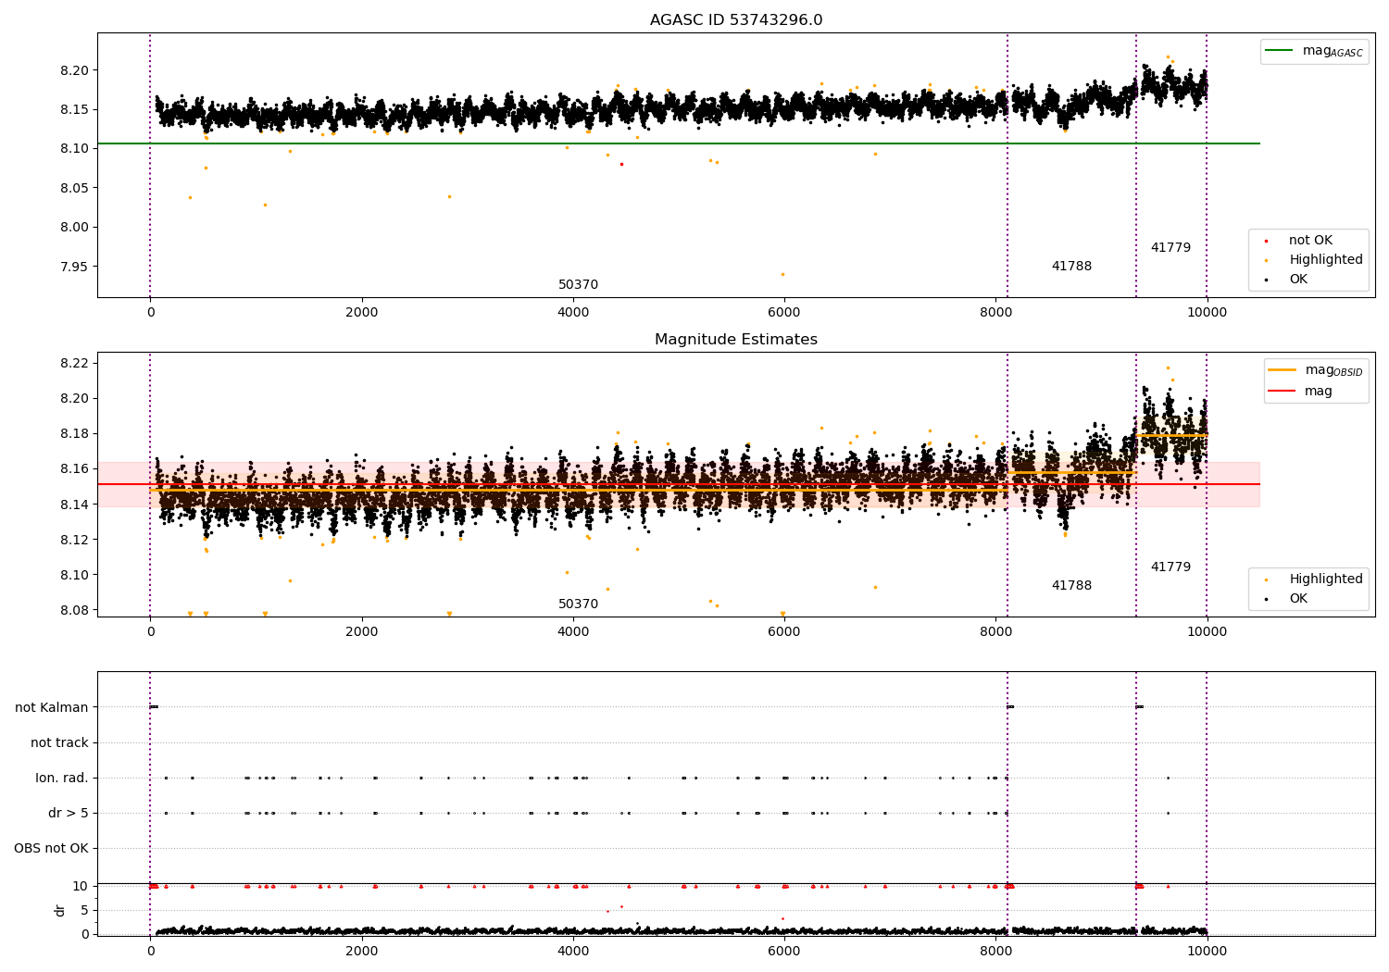The width and height of the screenshot is (1389, 972).
Task: Click the orange mag OBSID legend line
Action: click(1283, 370)
